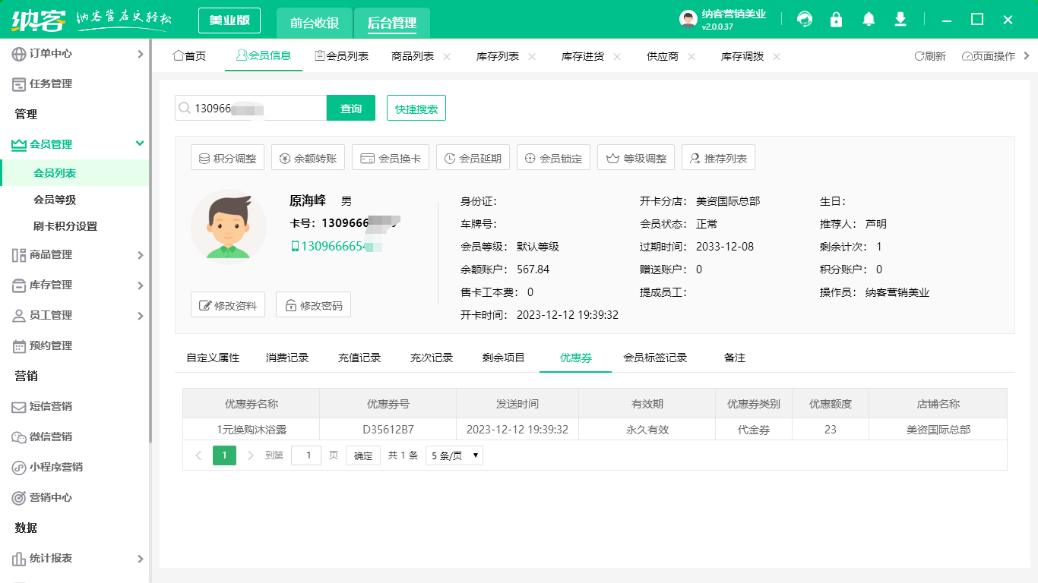Click the 会员锁定 member lock button

click(553, 158)
